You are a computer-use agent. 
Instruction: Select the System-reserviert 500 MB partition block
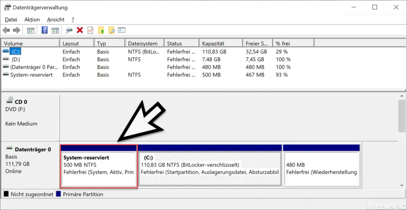[x=99, y=166]
